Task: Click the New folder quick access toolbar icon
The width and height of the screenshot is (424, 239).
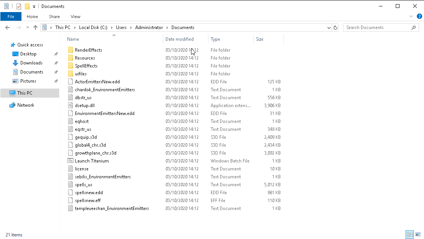Action: pos(27,6)
